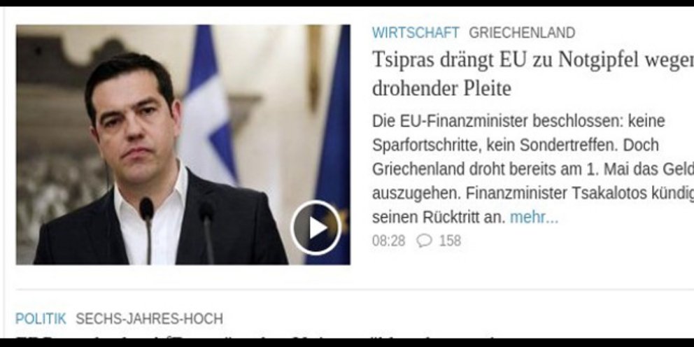Play the Tsipras video with the play button
Viewport: 694px width, 347px height.
click(x=316, y=227)
